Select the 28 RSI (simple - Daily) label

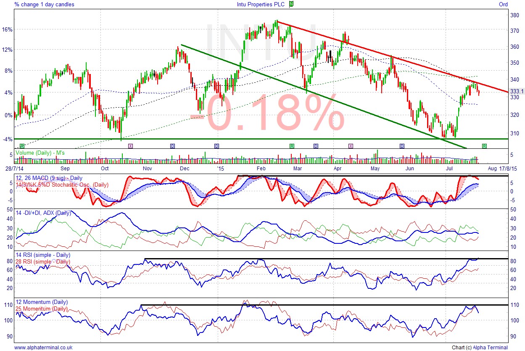(x=43, y=261)
